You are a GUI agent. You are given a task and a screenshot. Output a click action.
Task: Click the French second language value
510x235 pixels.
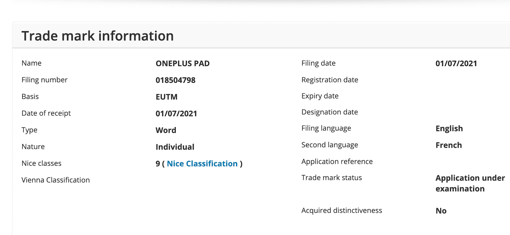448,145
